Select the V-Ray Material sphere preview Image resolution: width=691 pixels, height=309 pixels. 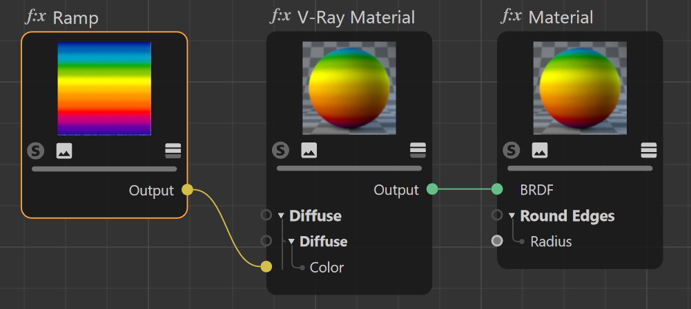[349, 88]
